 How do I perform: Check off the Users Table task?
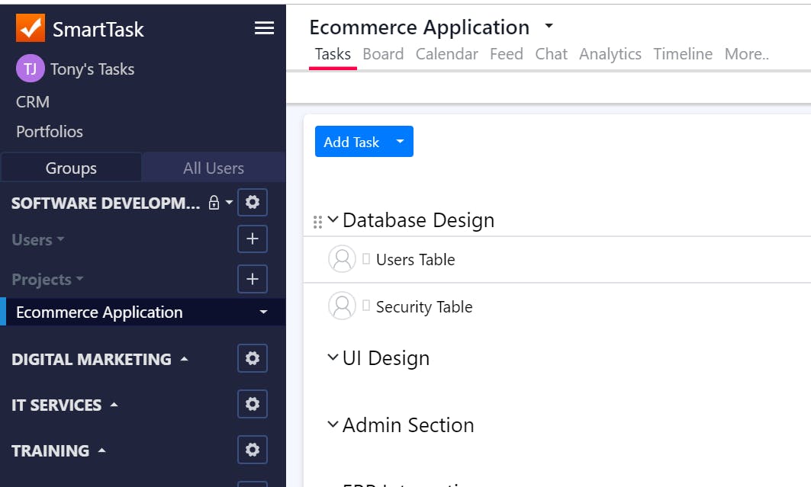[x=366, y=259]
